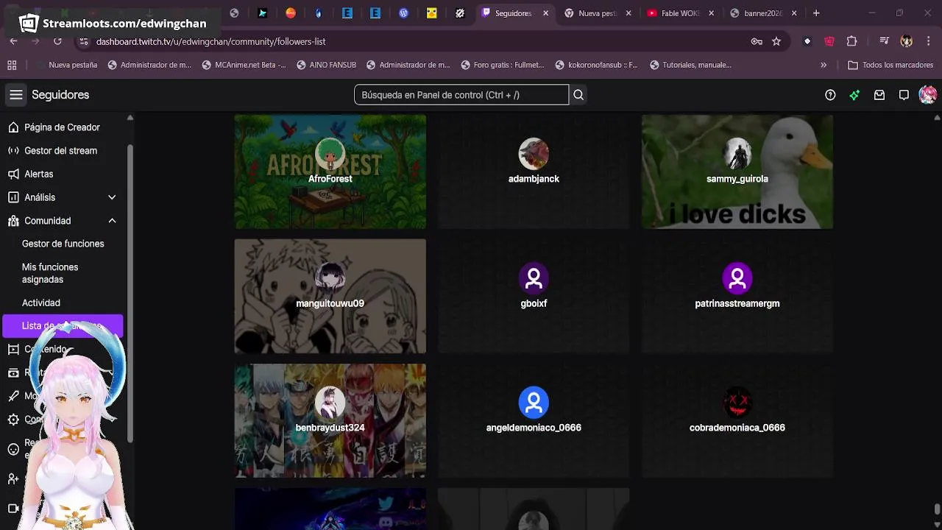The width and height of the screenshot is (942, 530).
Task: Open Gestor de funciones
Action: coord(63,244)
